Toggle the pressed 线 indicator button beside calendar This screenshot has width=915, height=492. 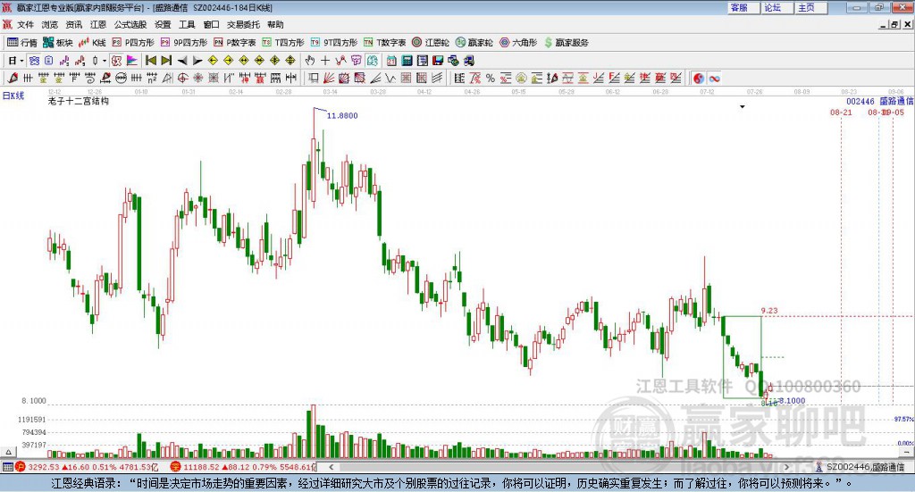pyautogui.click(x=373, y=61)
